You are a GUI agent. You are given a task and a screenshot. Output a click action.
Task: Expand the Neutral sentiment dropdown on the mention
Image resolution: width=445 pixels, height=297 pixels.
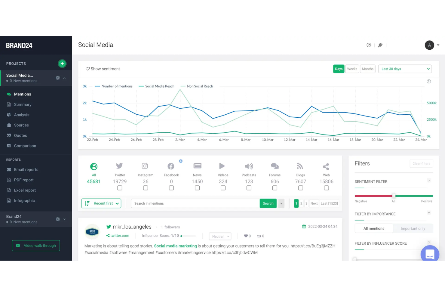tap(220, 236)
